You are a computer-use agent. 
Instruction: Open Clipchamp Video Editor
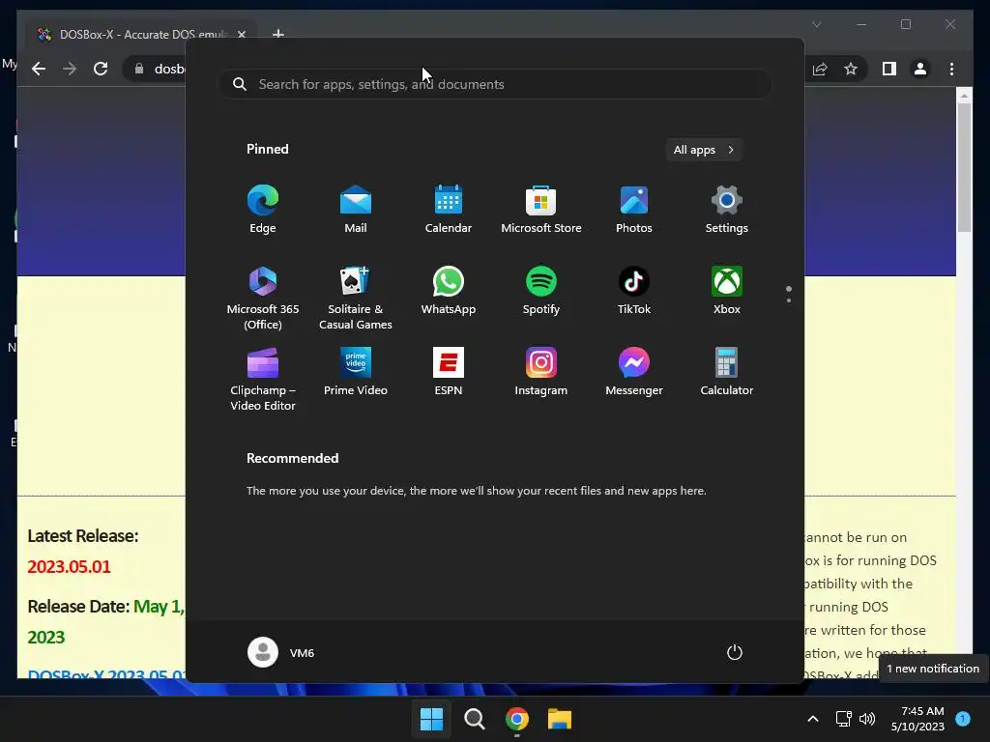pos(263,379)
